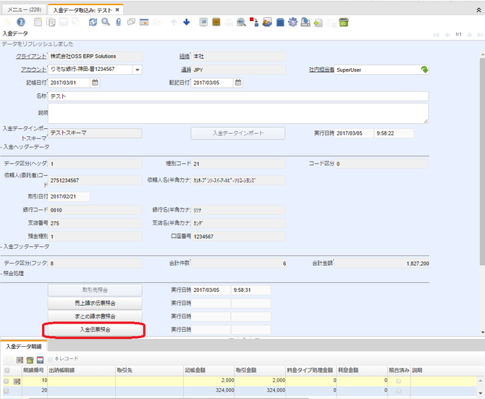The height and width of the screenshot is (399, 485).
Task: Refresh data with the blue arrows icon
Action: tap(93, 22)
